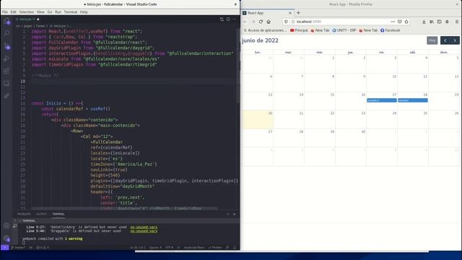This screenshot has height=260, width=462.
Task: Open the notifications bell in VS Code status bar
Action: [235, 248]
